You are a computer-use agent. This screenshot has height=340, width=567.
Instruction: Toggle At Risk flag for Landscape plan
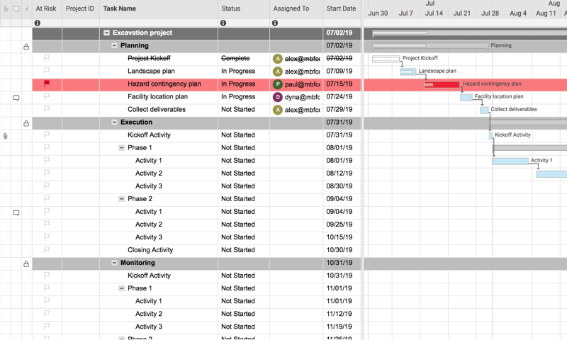point(47,70)
